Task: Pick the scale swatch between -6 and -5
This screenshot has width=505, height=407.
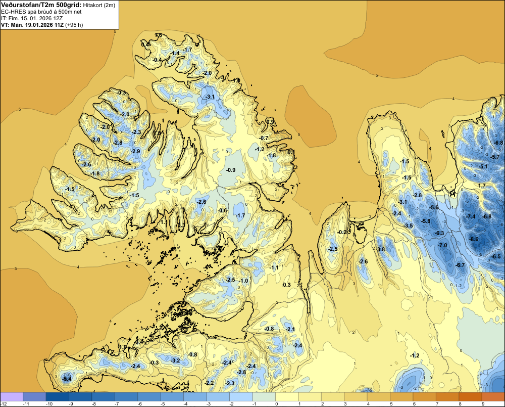Action: pyautogui.click(x=149, y=397)
